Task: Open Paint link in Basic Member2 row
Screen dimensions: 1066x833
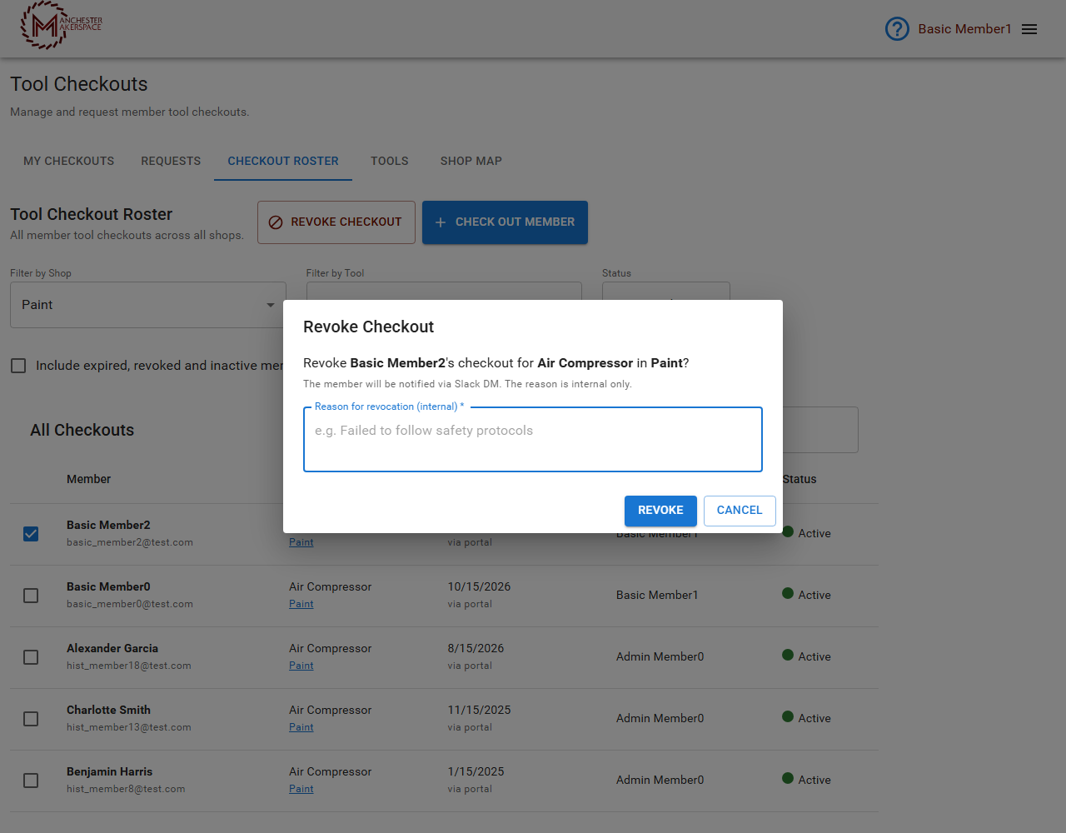Action: point(301,542)
